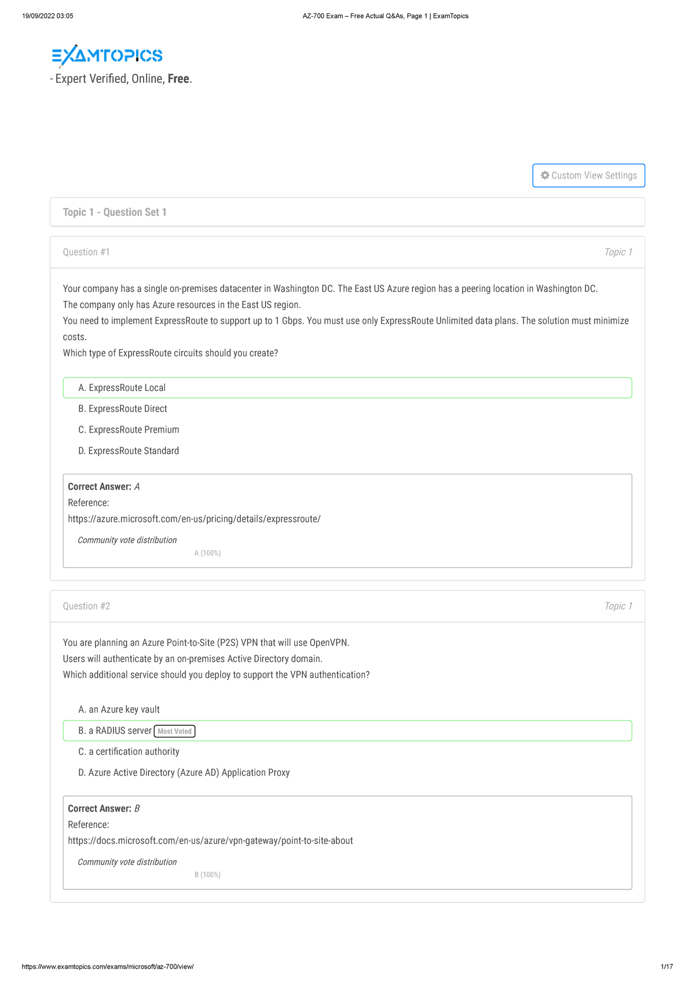Screen dimensions: 695x983
Task: Choose option C. ExpressRoute Premium
Action: (129, 430)
